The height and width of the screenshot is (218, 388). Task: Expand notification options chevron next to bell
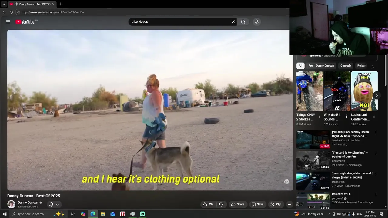pos(57,204)
